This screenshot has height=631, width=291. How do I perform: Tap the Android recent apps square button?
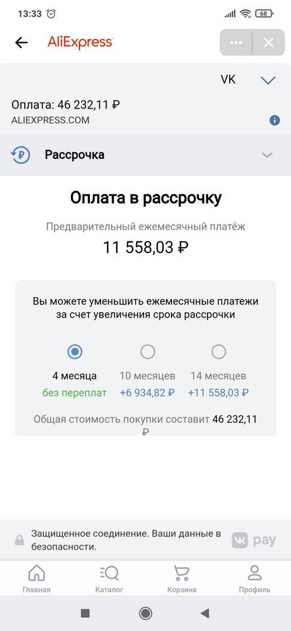pyautogui.click(x=85, y=613)
